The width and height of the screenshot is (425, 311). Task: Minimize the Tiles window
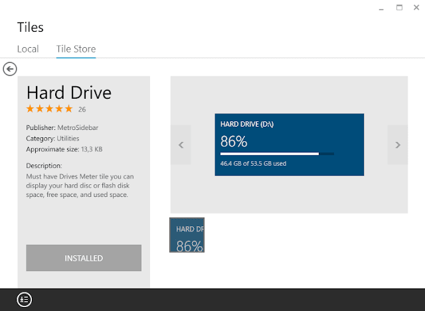(381, 8)
